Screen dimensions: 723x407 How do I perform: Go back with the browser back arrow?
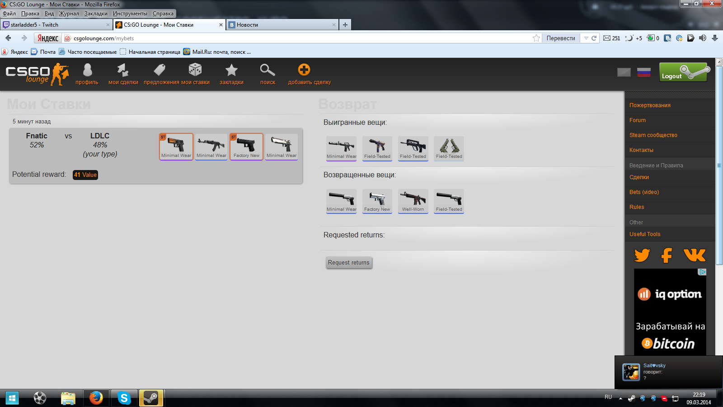pos(8,38)
